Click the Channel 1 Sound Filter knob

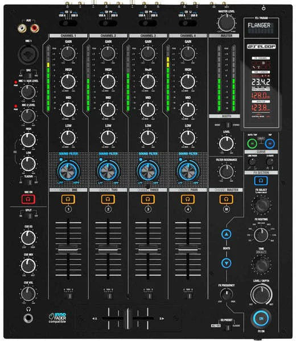[x=68, y=171]
